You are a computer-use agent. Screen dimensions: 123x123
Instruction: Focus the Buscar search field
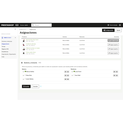tap(41, 25)
